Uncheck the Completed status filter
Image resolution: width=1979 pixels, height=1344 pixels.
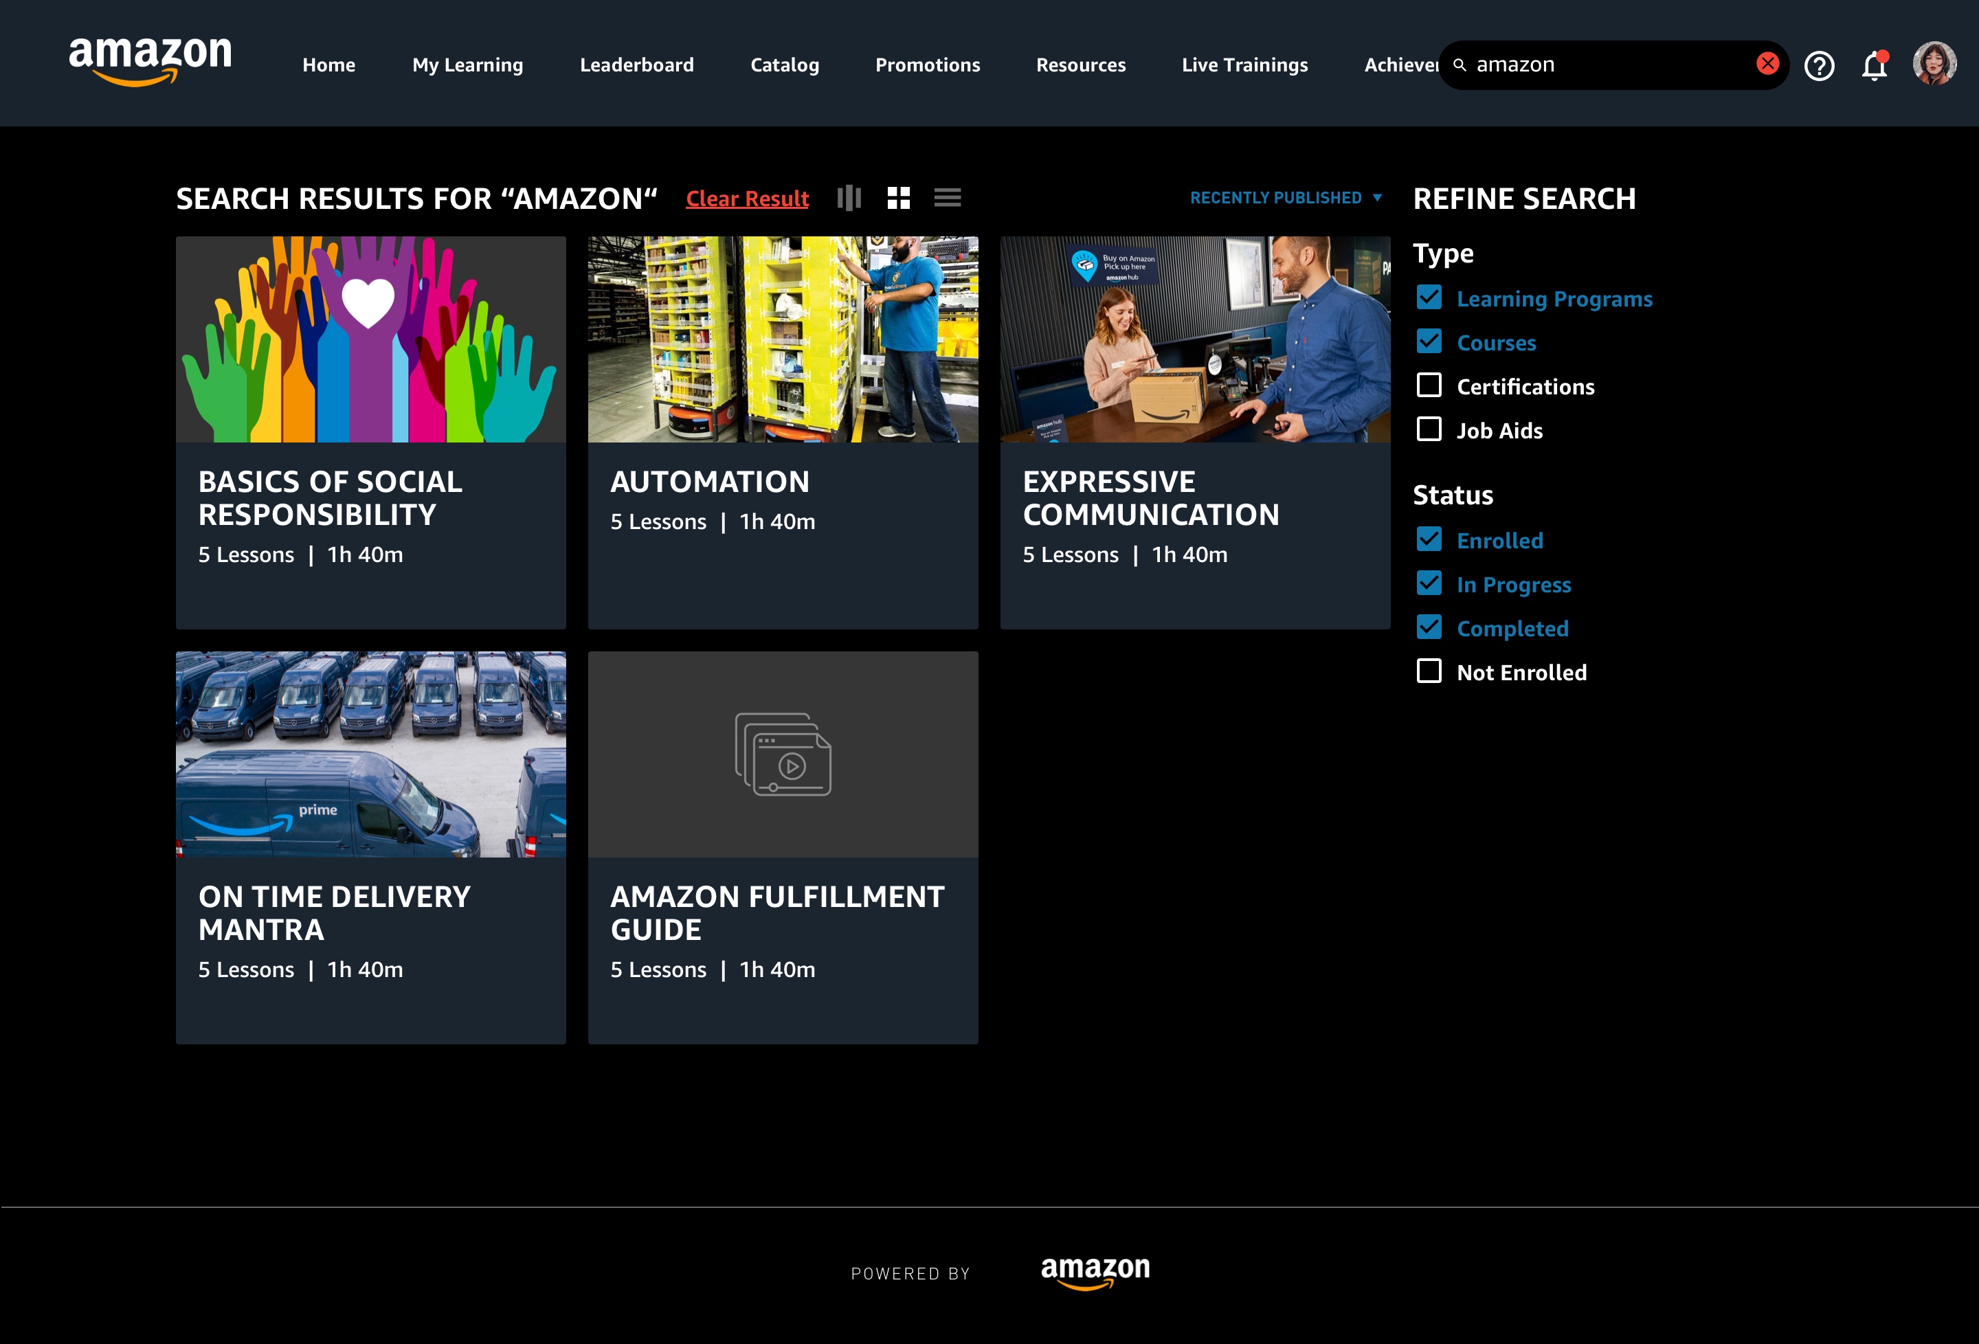coord(1429,627)
